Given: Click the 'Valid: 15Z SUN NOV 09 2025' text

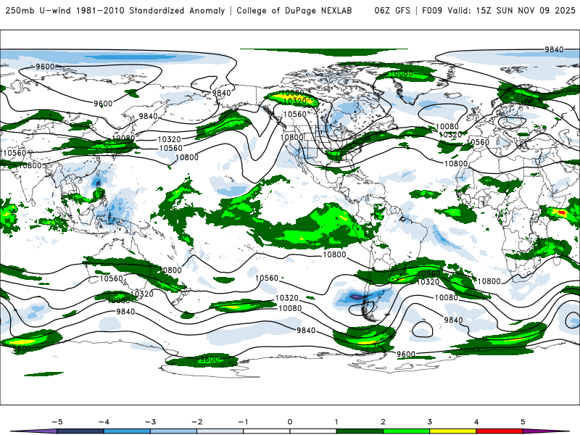Looking at the screenshot, I should tap(511, 10).
